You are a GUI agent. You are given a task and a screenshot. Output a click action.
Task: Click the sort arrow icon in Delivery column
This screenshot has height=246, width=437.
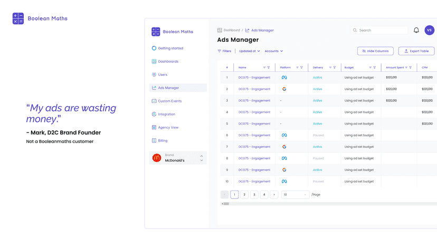pos(330,68)
